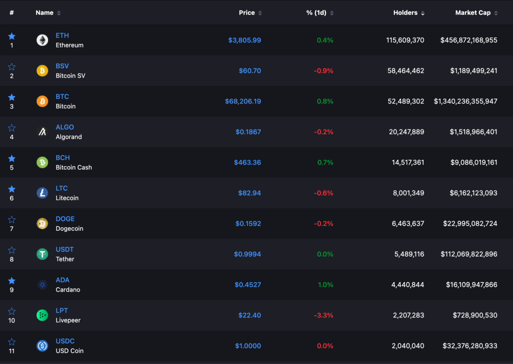Click the Ethereum coin logo icon
This screenshot has width=513, height=364.
tap(42, 40)
